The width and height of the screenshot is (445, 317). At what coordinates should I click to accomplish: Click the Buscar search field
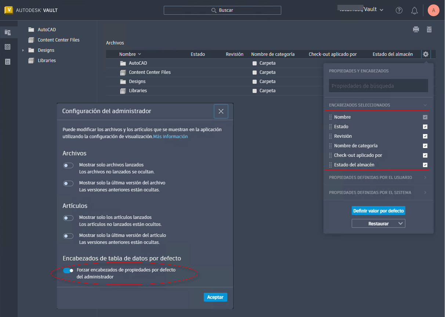pyautogui.click(x=222, y=10)
